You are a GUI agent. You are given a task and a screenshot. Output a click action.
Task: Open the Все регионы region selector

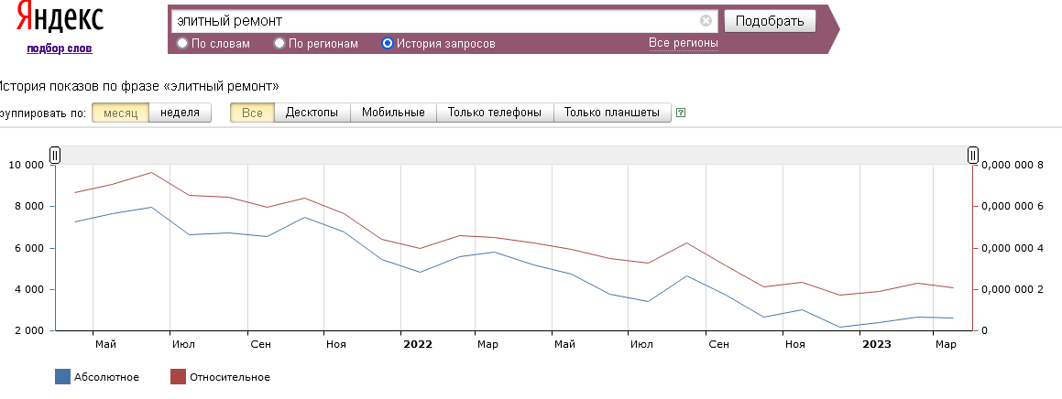click(683, 43)
